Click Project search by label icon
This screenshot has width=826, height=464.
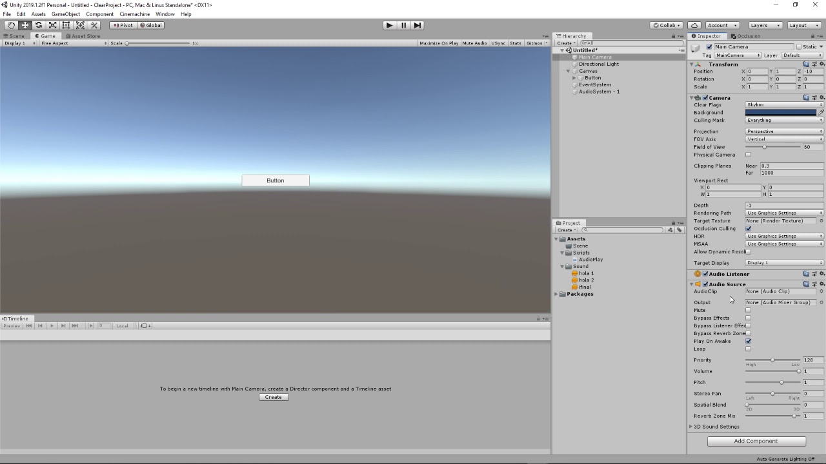pyautogui.click(x=679, y=230)
